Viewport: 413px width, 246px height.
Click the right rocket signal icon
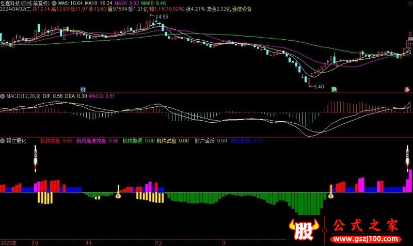pyautogui.click(x=407, y=159)
